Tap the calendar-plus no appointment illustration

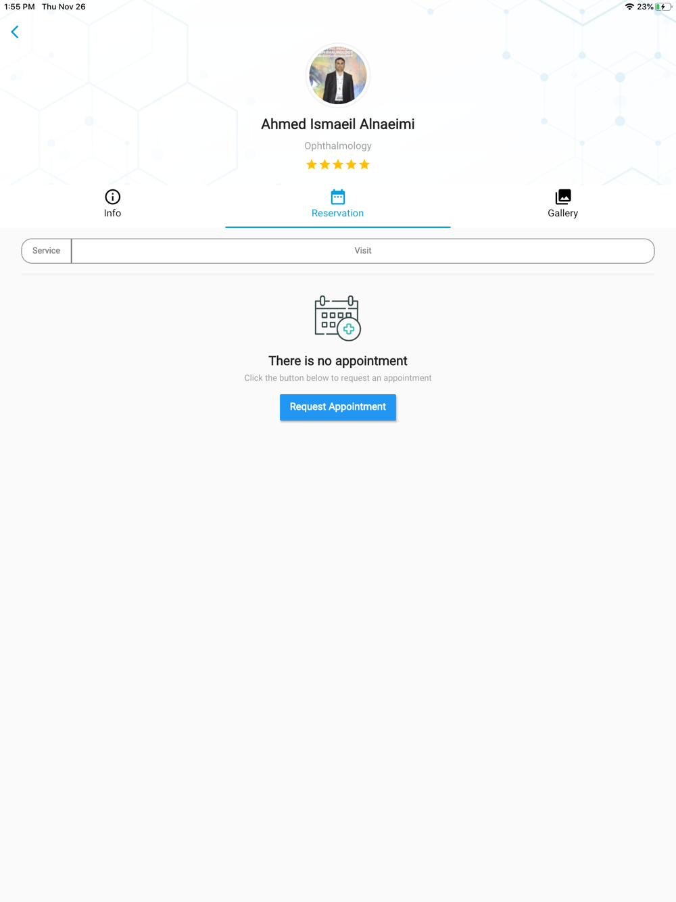coord(338,318)
